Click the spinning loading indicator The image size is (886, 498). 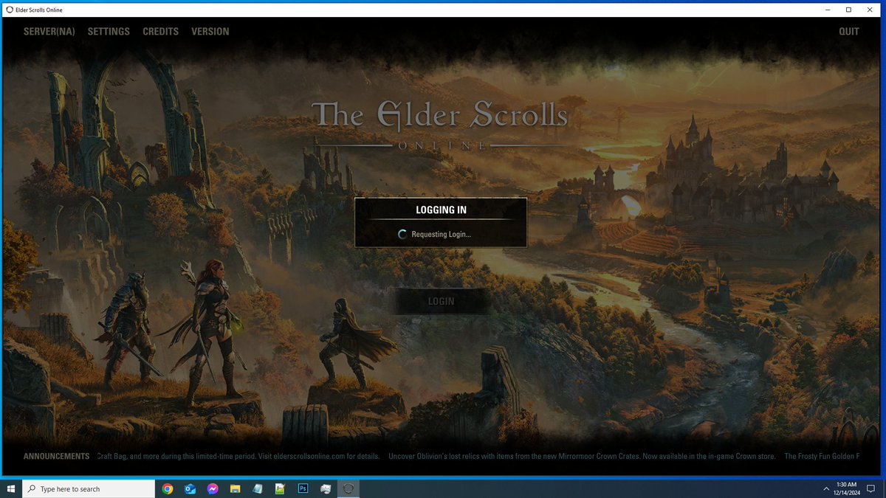point(402,235)
